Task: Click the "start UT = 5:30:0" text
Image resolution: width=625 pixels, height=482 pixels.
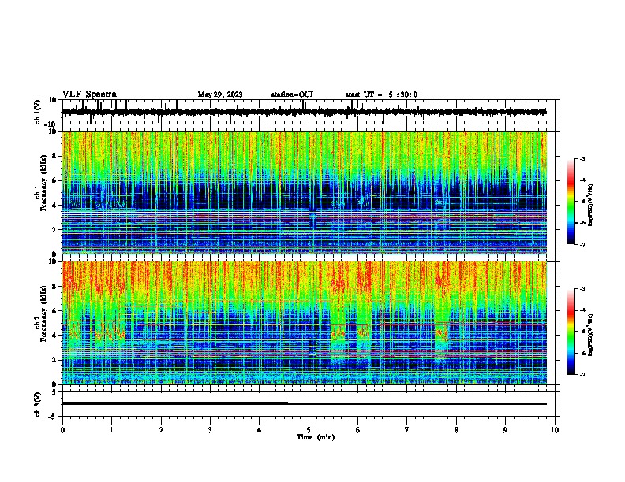Action: 381,95
